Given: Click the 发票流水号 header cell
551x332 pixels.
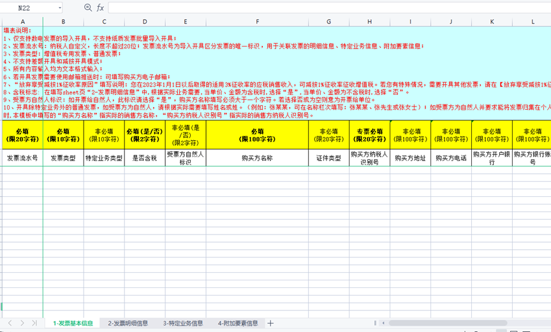Looking at the screenshot, I should coord(22,158).
